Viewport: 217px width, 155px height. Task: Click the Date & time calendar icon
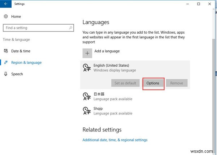point(6,51)
